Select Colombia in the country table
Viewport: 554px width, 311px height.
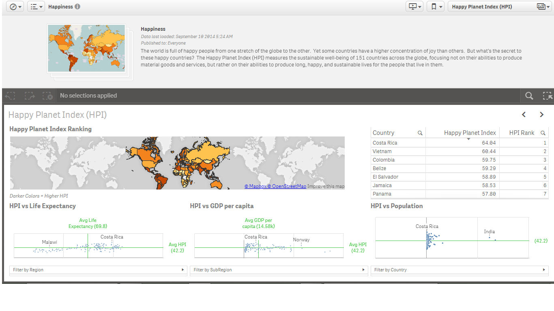click(384, 160)
